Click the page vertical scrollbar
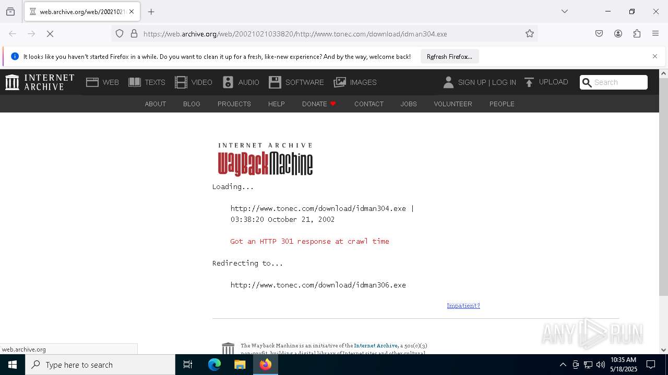This screenshot has width=668, height=375. point(663,187)
